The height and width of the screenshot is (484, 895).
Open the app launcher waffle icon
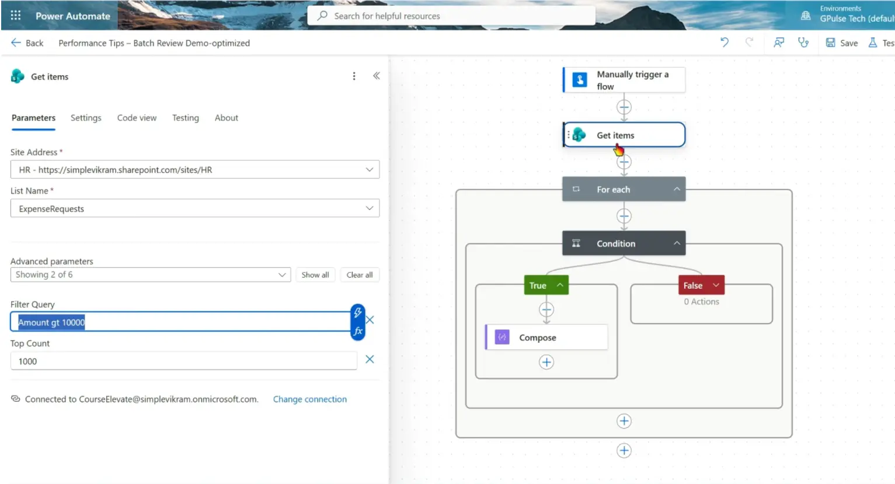pyautogui.click(x=16, y=15)
